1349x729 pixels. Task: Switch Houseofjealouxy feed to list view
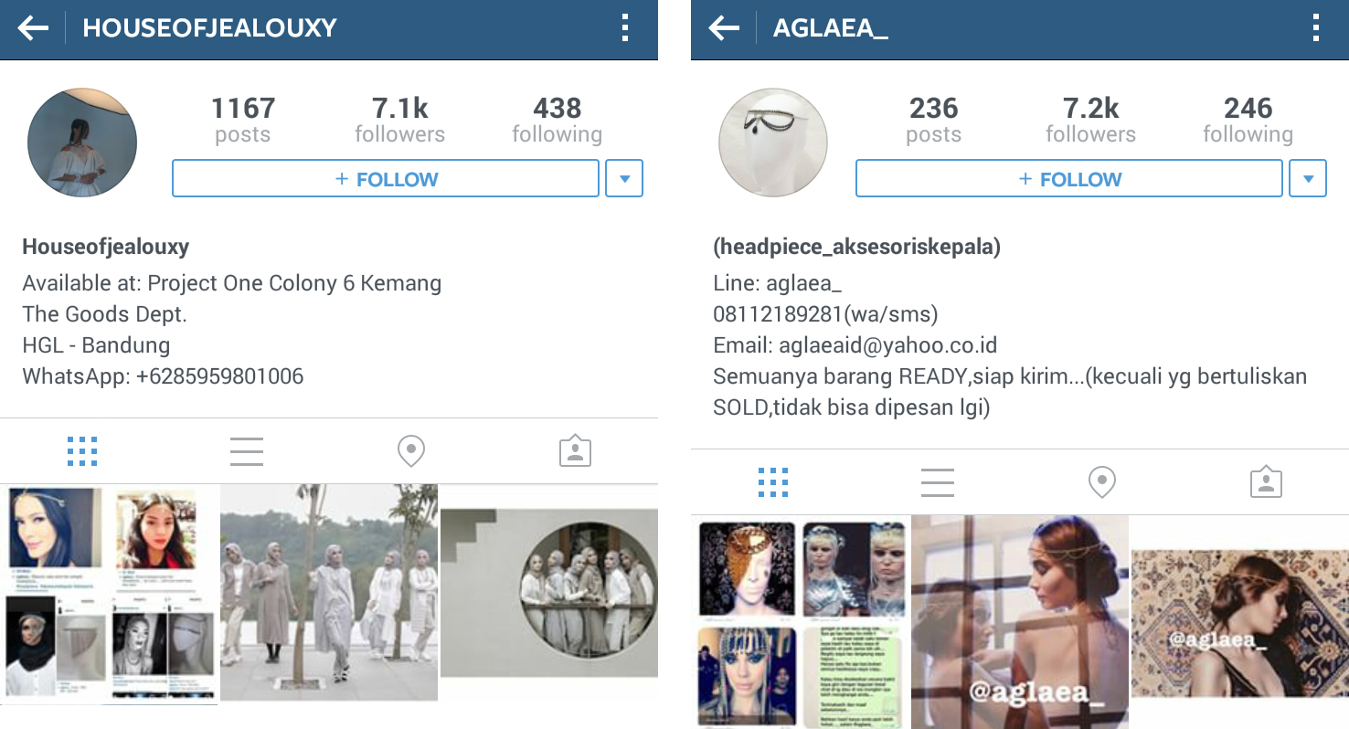tap(247, 451)
